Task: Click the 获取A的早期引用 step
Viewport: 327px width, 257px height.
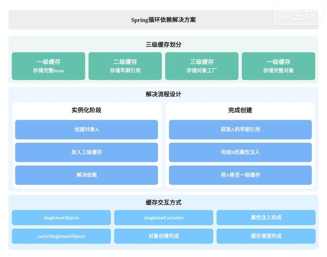Action: click(x=241, y=130)
